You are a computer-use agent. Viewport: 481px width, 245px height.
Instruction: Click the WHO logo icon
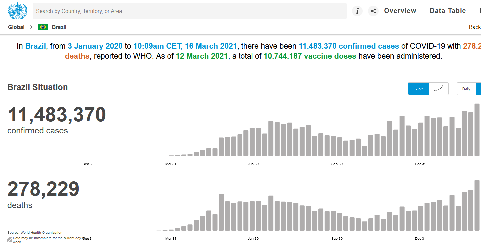(17, 11)
